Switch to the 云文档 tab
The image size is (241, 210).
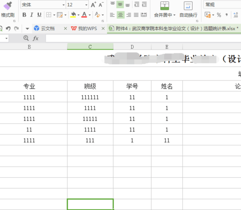coord(48,28)
